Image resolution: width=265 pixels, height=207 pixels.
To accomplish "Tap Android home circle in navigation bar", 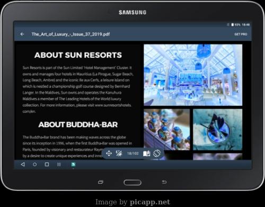I will 35,165.
